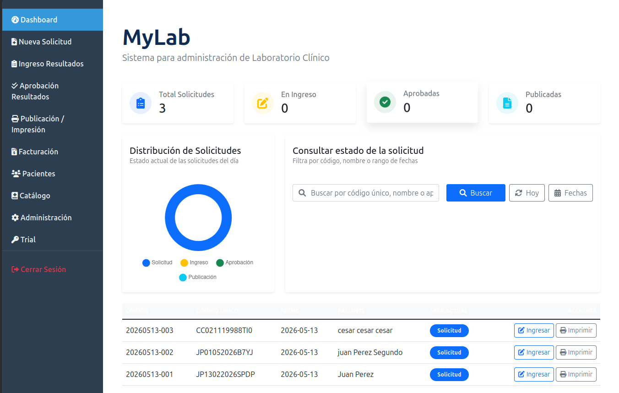Click the En Ingreso yellow edit icon
This screenshot has width=619, height=393.
pos(263,103)
